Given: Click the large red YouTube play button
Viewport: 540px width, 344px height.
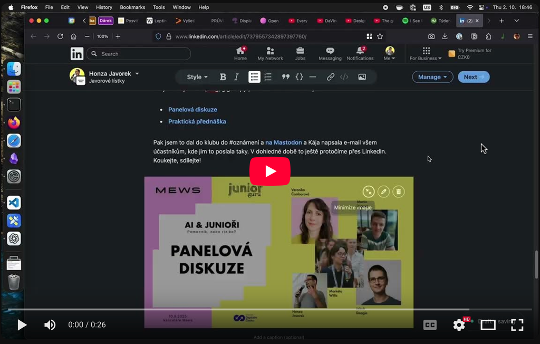Looking at the screenshot, I should (x=269, y=171).
